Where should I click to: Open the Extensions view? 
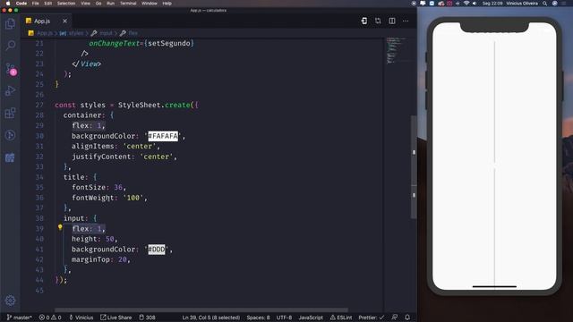click(x=10, y=113)
